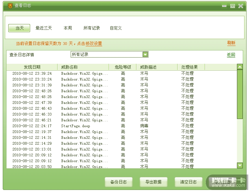The height and width of the screenshot is (192, 251).
Task: Click scrollbar down arrow in log list
Action: click(x=240, y=166)
